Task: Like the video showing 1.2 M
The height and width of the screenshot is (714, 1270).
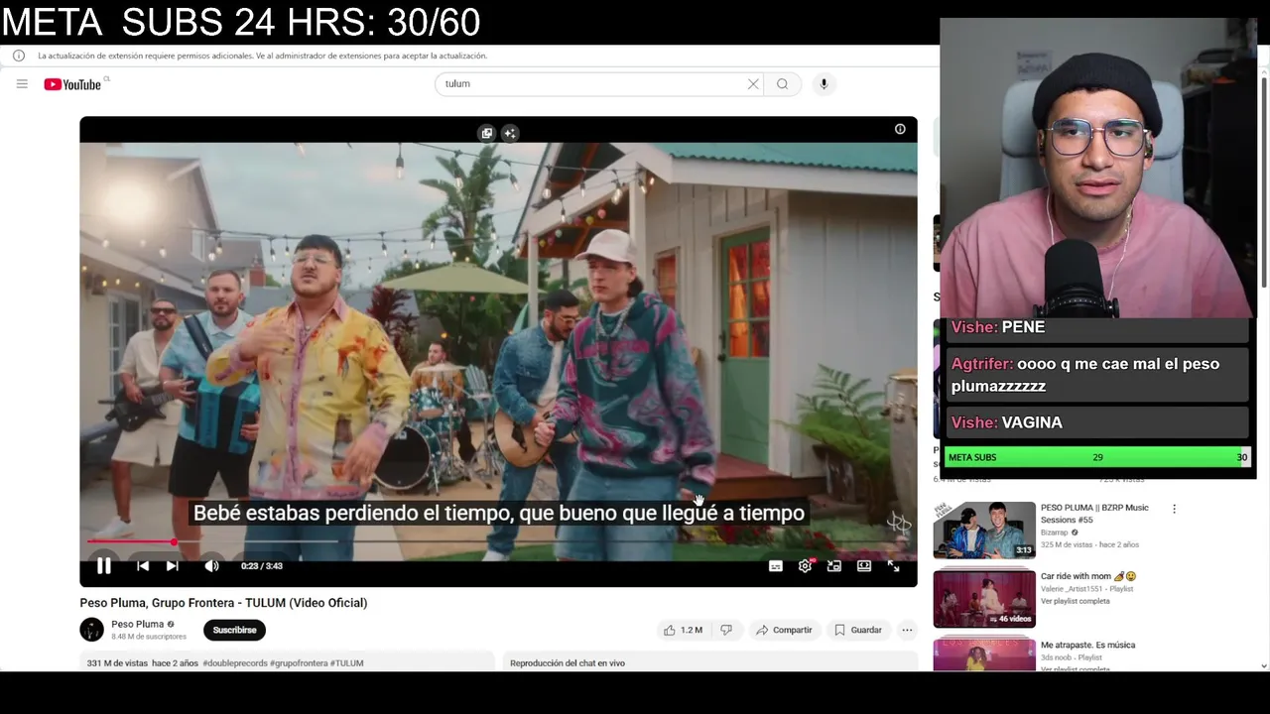Action: [683, 630]
